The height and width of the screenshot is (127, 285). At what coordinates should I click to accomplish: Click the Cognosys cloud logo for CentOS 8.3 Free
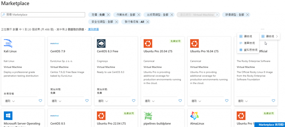[x=101, y=43]
